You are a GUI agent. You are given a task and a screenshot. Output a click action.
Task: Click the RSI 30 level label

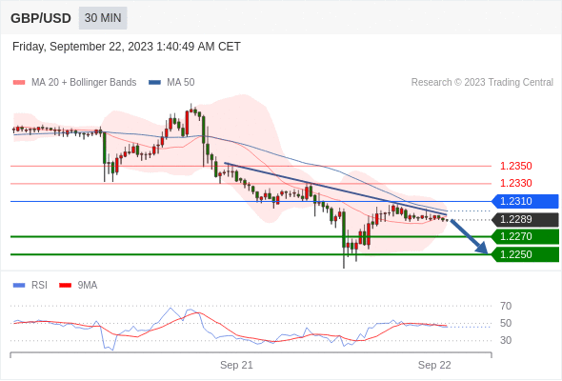coord(506,340)
